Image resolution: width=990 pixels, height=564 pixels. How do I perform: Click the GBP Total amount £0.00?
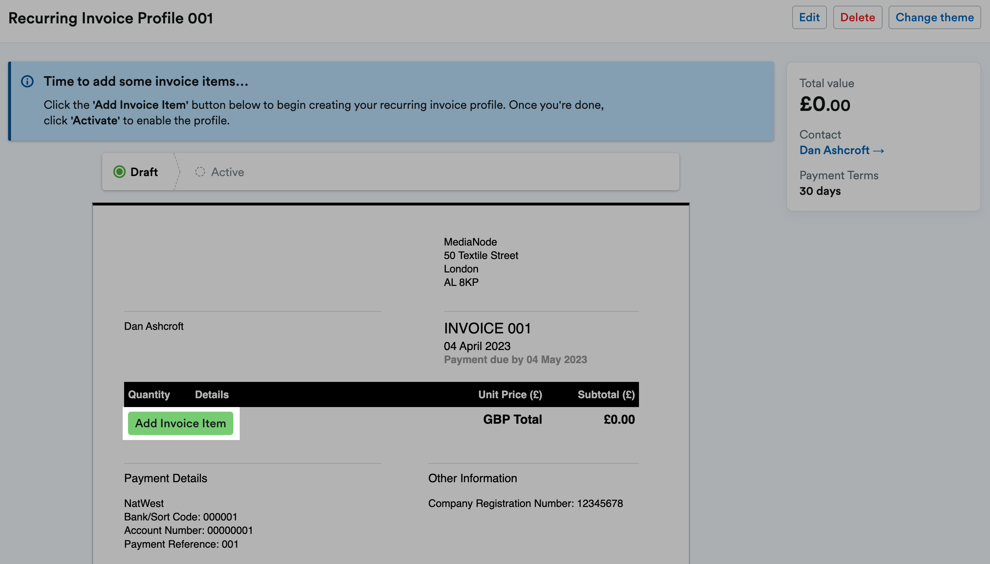619,419
